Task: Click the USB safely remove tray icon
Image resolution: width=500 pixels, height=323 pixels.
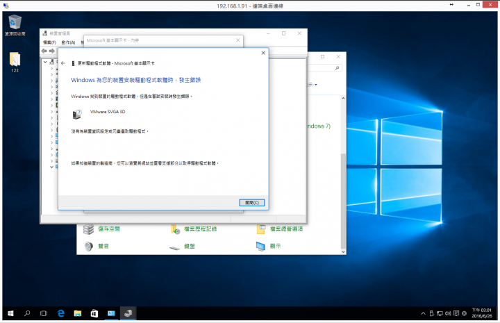Action: pyautogui.click(x=431, y=313)
